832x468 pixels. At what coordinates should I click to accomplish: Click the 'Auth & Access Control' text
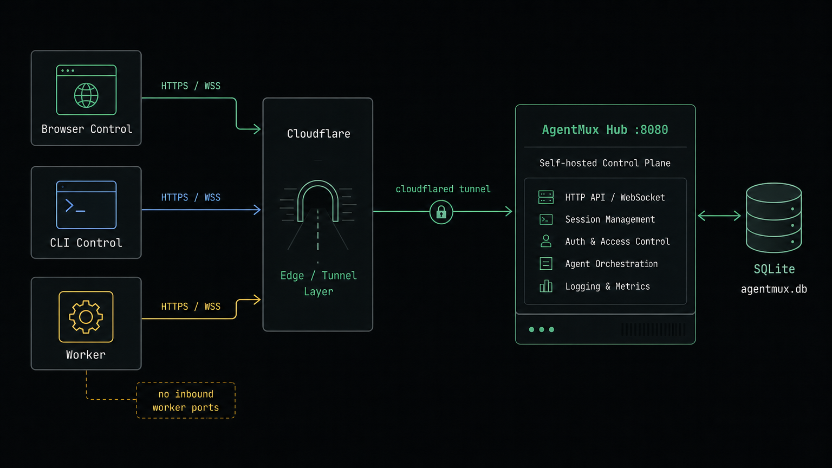point(617,242)
